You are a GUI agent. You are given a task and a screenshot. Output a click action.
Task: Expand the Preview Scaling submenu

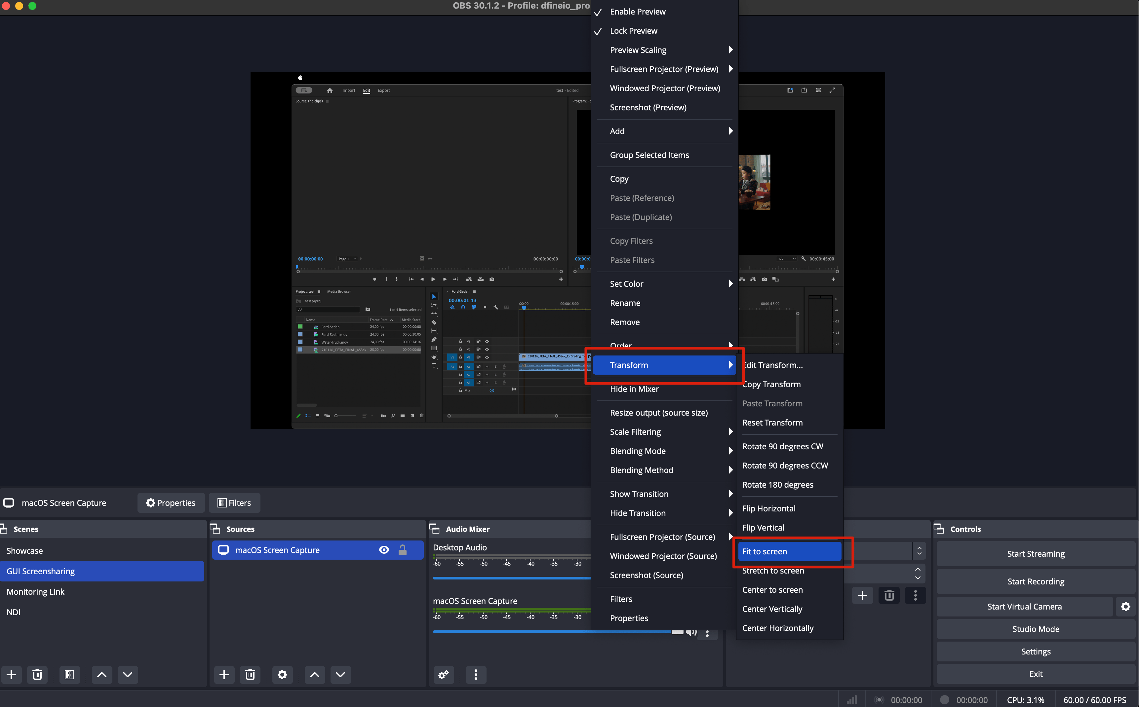tap(664, 50)
